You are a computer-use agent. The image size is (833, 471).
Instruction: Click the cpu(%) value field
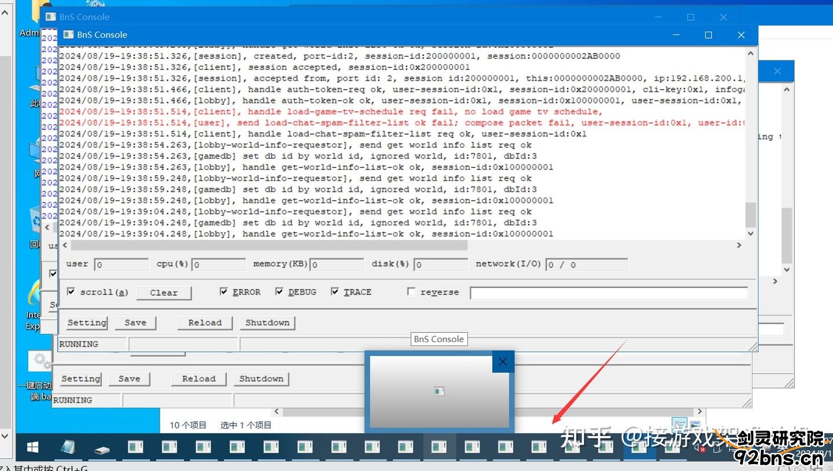tap(218, 265)
